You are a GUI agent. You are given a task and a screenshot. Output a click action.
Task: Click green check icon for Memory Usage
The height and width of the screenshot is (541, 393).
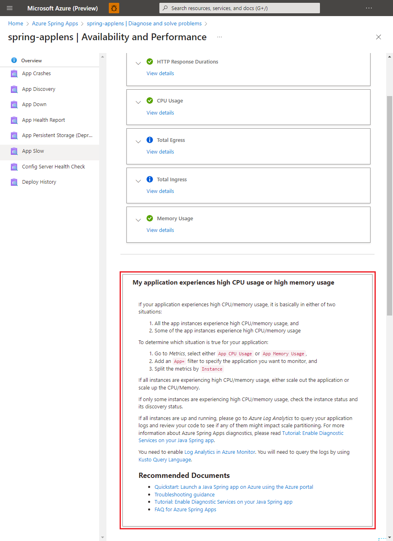click(150, 218)
